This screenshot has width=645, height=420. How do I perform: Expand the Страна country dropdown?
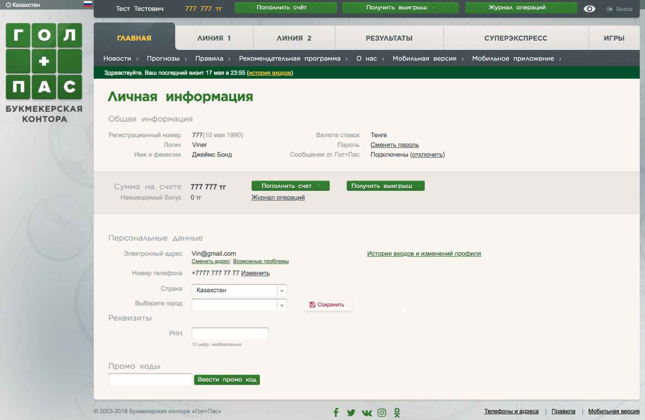click(282, 291)
